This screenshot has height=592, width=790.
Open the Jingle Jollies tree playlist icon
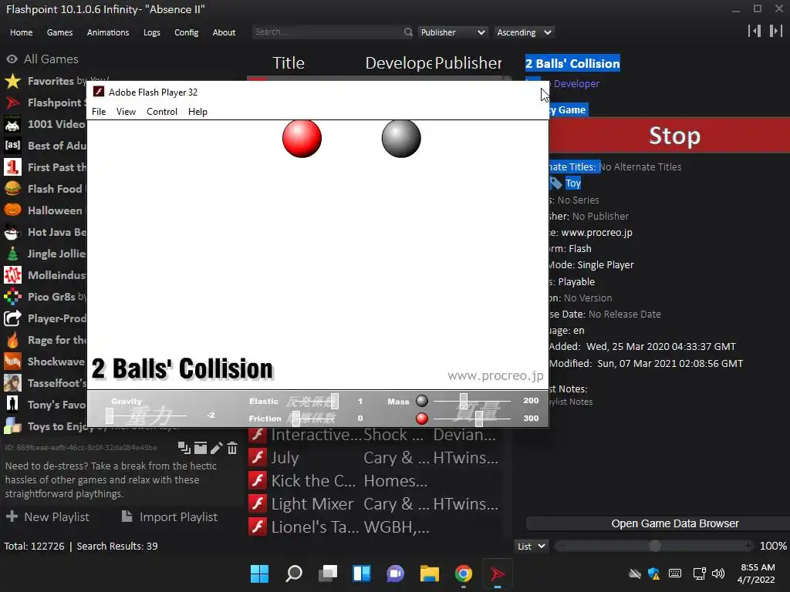click(x=12, y=253)
